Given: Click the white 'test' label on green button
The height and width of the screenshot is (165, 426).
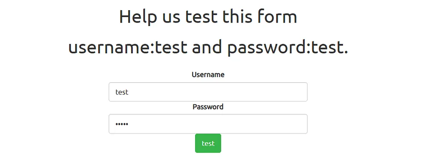Looking at the screenshot, I should (x=208, y=144).
